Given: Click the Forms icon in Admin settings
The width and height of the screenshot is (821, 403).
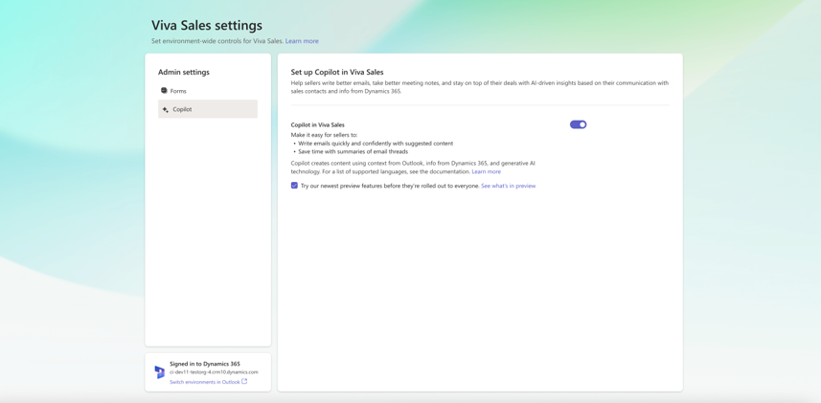Looking at the screenshot, I should click(x=164, y=91).
